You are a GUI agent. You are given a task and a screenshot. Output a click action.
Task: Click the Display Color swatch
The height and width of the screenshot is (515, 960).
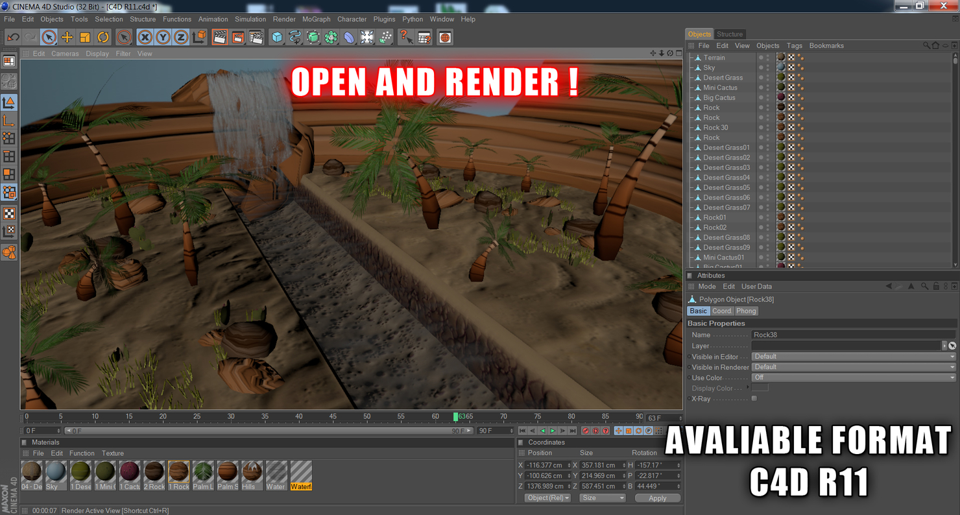[760, 388]
